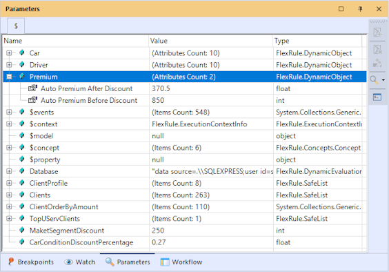Click the $events variable icon

[22, 112]
